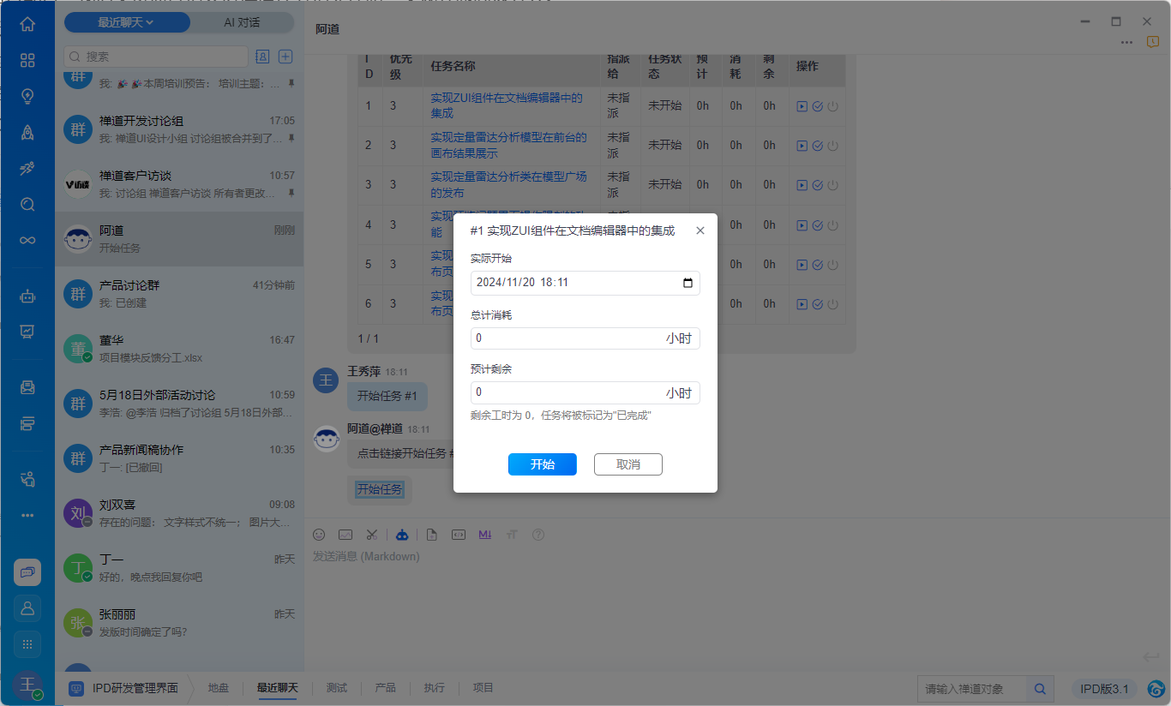Click the 开始 button in the dialog

(542, 464)
